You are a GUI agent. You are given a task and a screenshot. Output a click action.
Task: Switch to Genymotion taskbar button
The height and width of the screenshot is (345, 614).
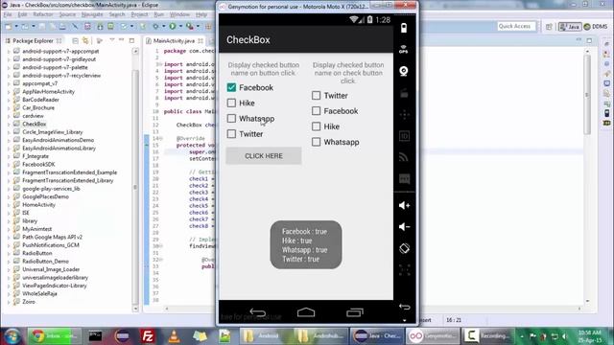[433, 336]
